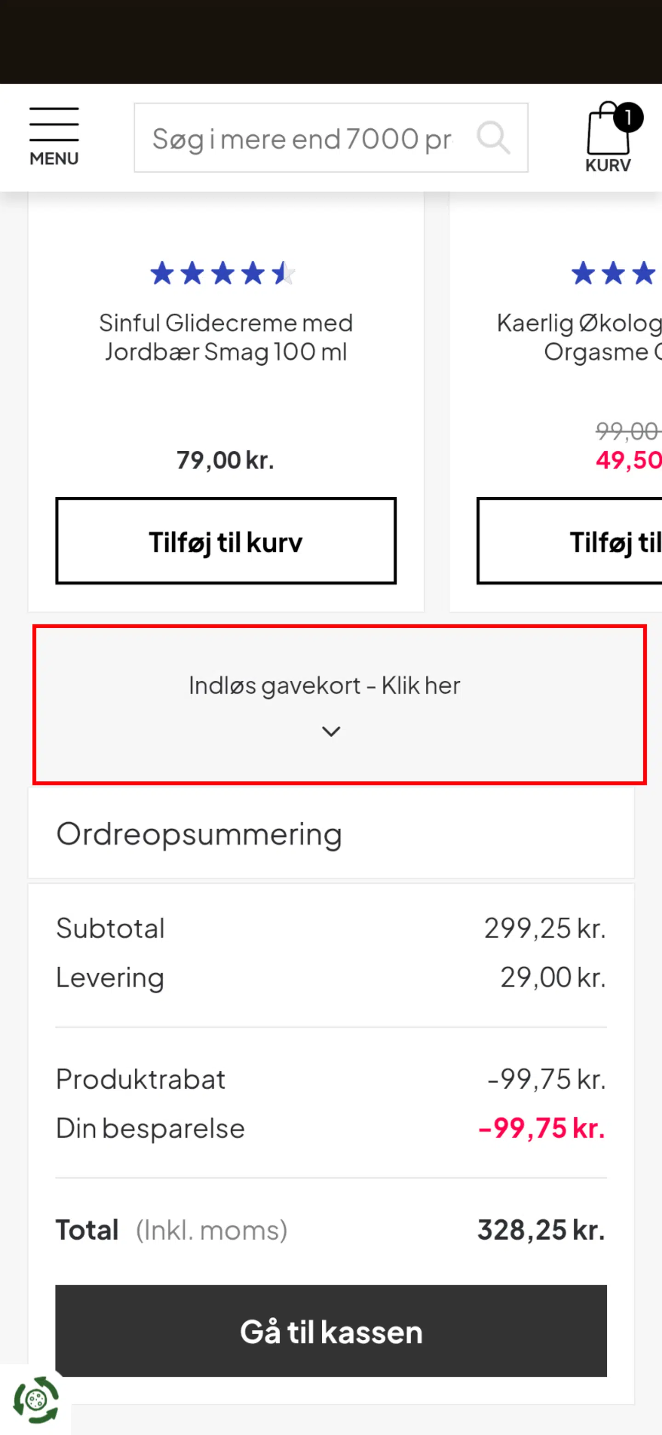Screen dimensions: 662x1435
Task: Add Sinful Glidecreme to cart
Action: (226, 541)
